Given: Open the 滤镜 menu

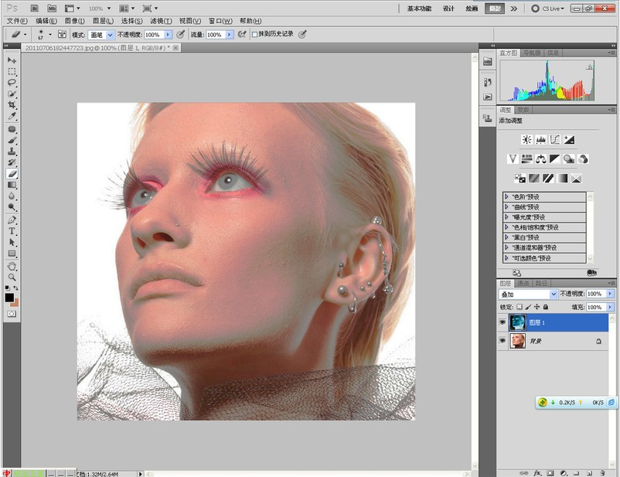Looking at the screenshot, I should pos(161,21).
